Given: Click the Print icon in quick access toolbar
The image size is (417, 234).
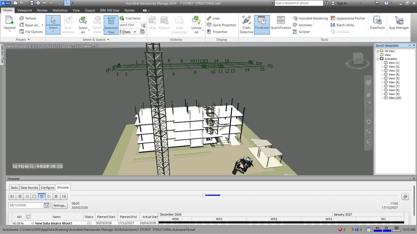Looking at the screenshot, I should click(38, 3).
